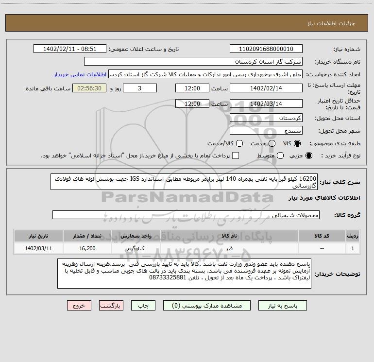Click the تعداد / مقدار column header
The height and width of the screenshot is (362, 374).
pos(87,236)
